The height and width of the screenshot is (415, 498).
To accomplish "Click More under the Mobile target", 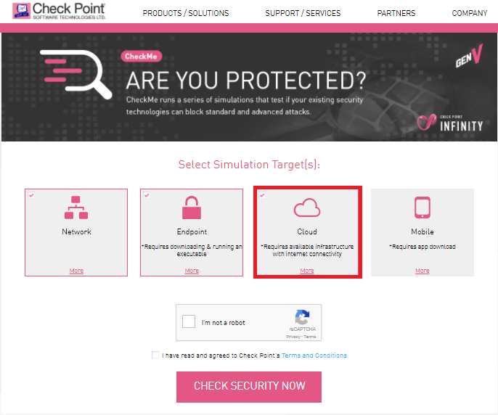I will (x=422, y=271).
